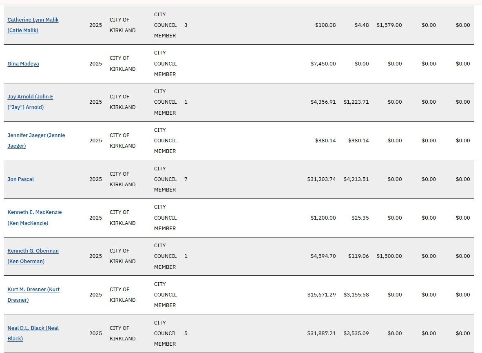
Task: Open Jay Arnold (John E "Jay" Arnold) link
Action: 30,102
